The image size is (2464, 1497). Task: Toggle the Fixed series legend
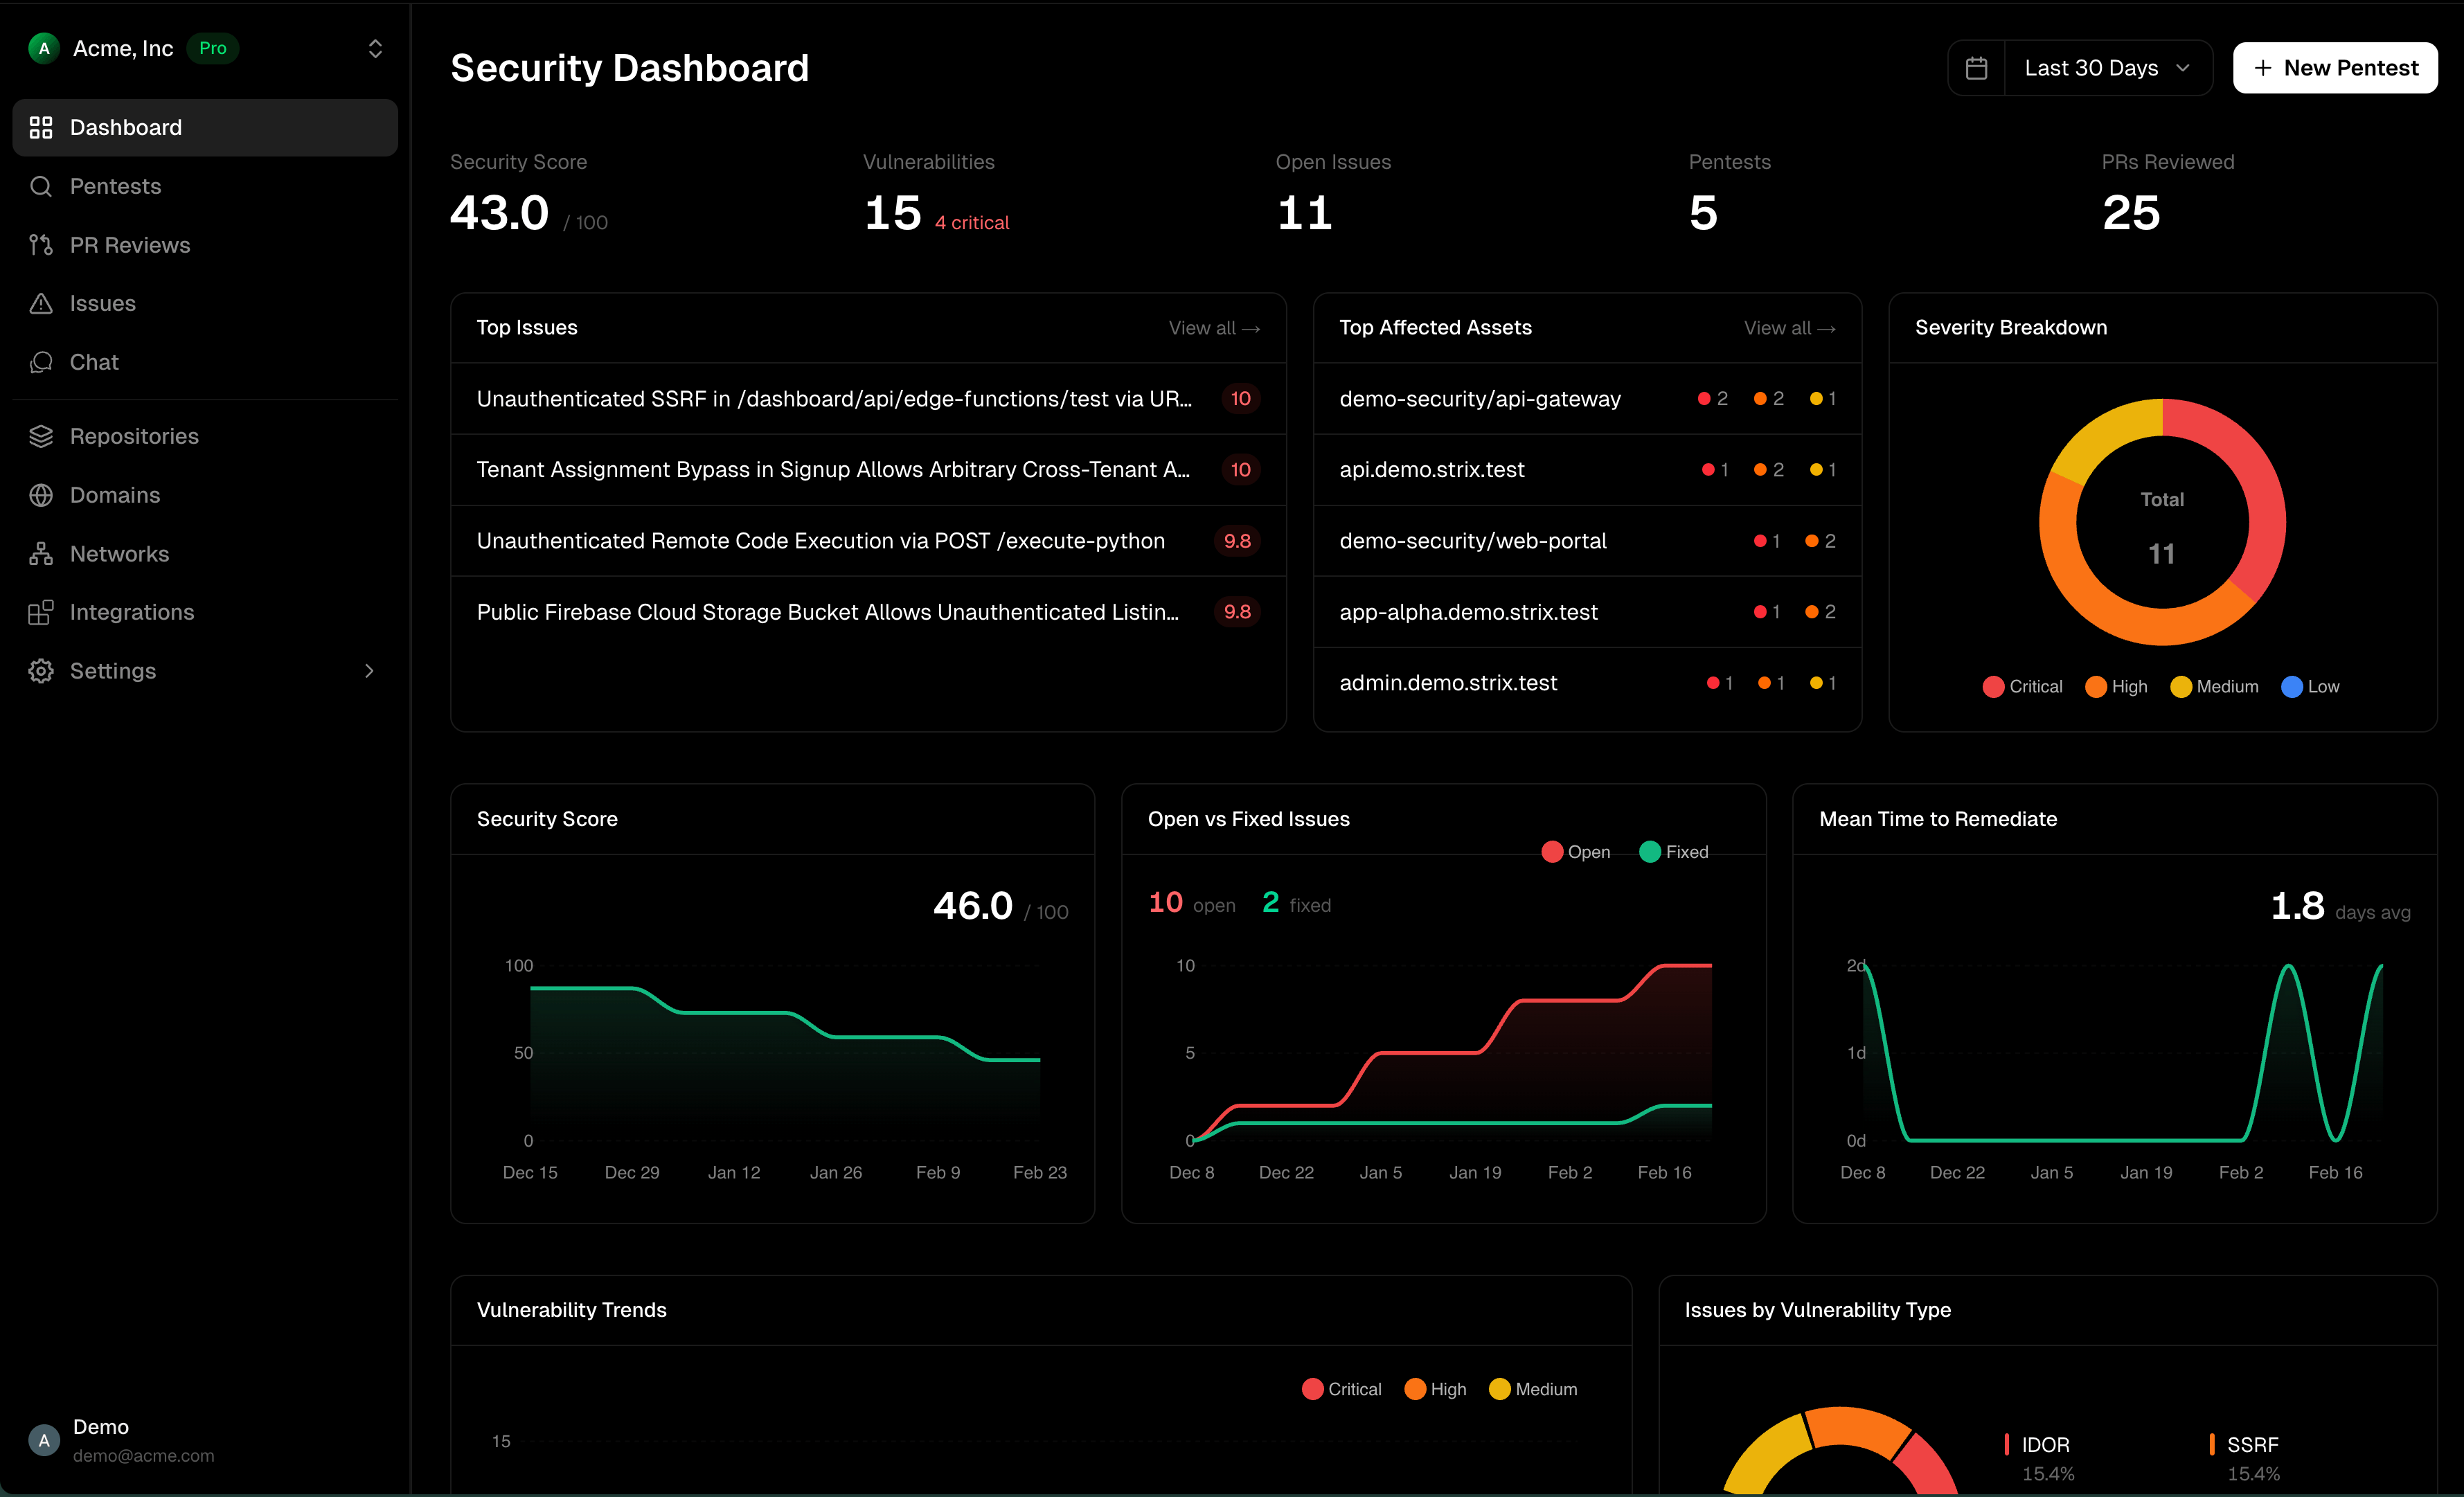(1675, 852)
